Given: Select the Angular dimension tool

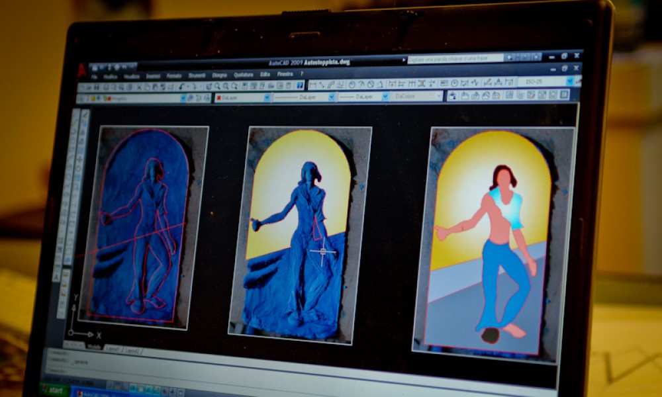Looking at the screenshot, I should [x=381, y=84].
